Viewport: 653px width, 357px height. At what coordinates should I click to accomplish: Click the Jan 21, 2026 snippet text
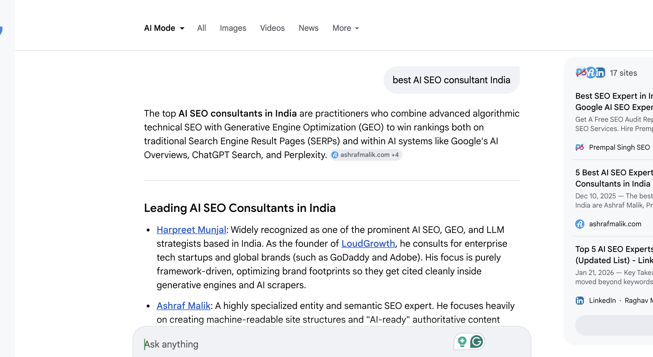coord(614,277)
